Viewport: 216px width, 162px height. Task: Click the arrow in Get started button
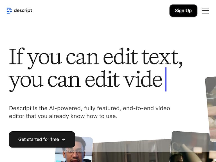[64, 139]
